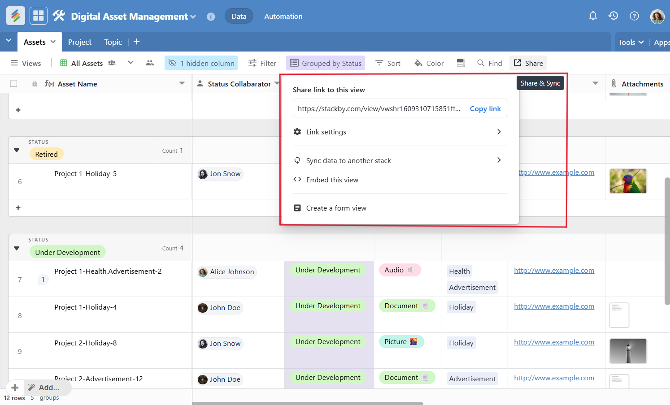
Task: Click the Copy link button
Action: [485, 109]
